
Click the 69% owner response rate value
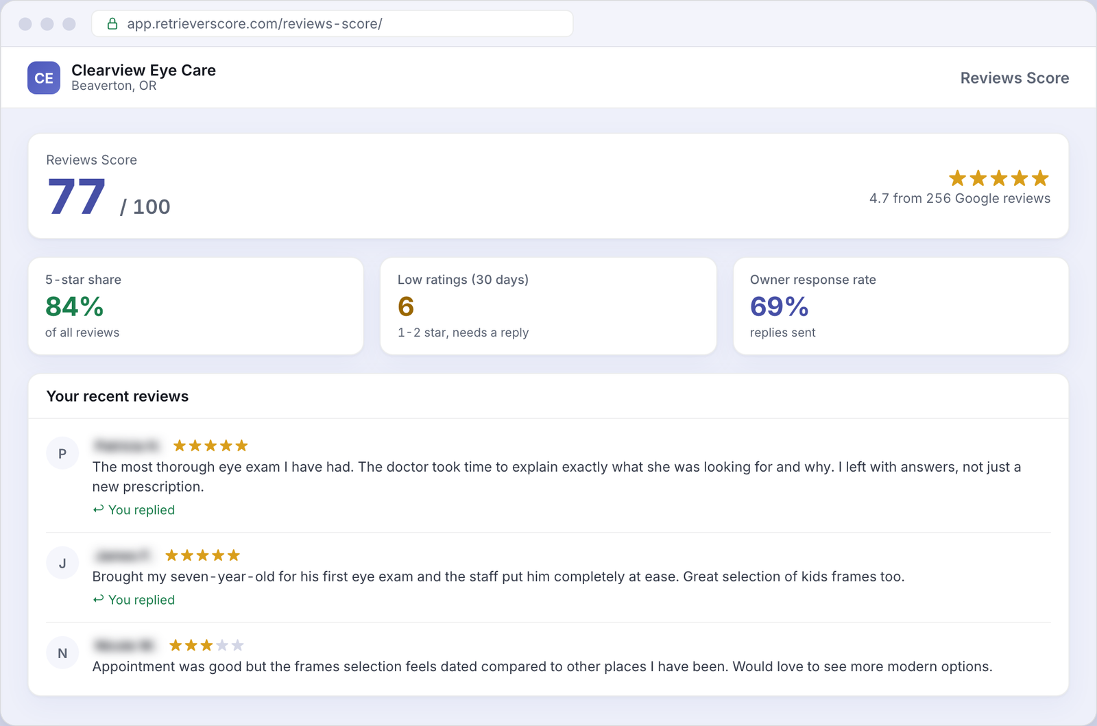(x=780, y=306)
